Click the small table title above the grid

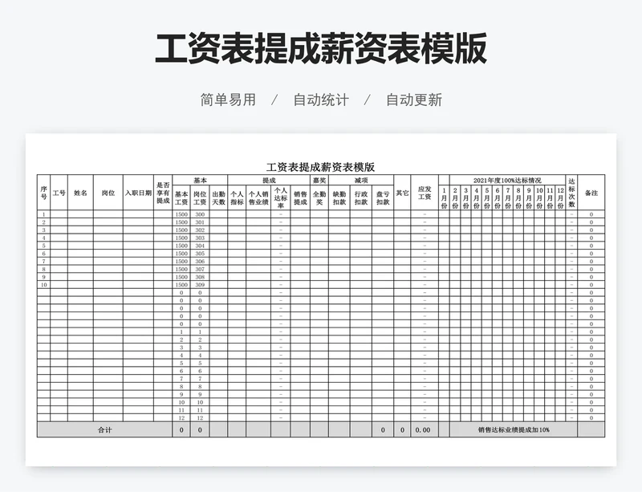click(320, 167)
